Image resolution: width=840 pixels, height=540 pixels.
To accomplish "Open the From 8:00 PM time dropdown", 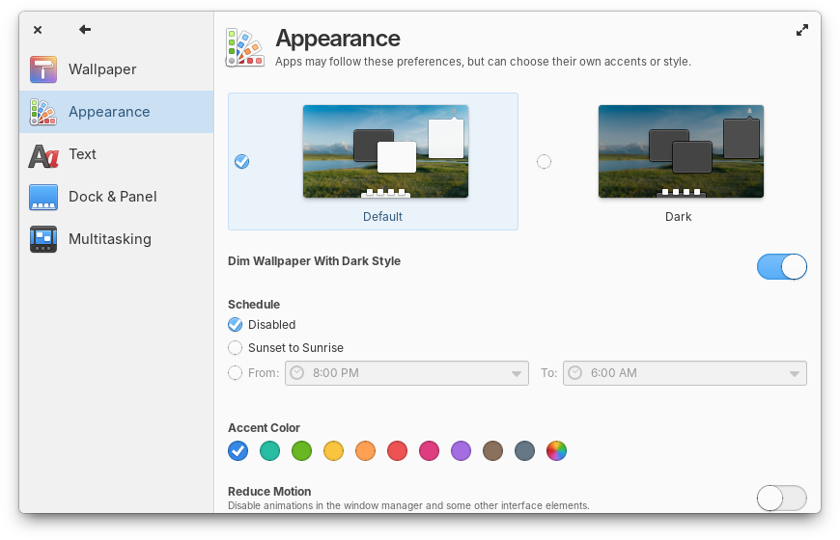I will click(406, 373).
